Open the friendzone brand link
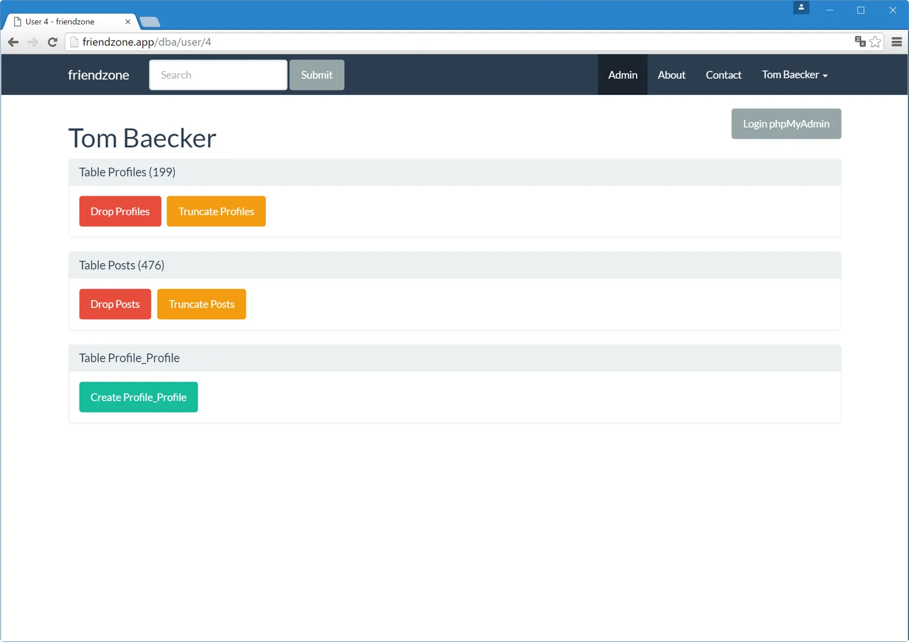Image resolution: width=909 pixels, height=642 pixels. point(99,75)
